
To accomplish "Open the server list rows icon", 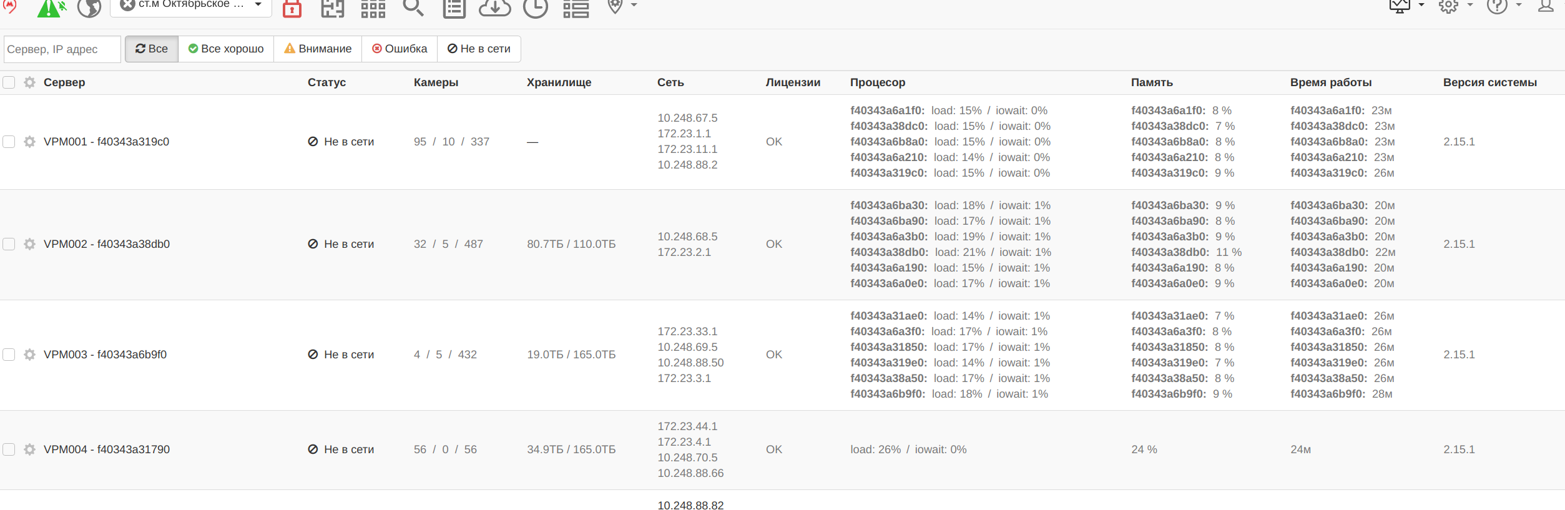I will coord(576,8).
